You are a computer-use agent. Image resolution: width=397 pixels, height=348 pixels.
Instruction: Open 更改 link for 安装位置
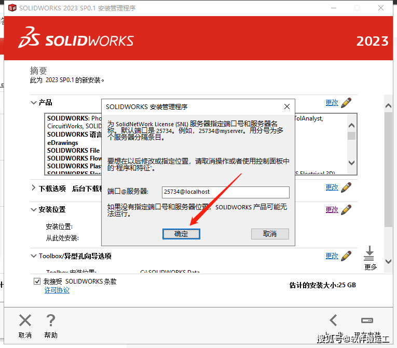coord(332,210)
